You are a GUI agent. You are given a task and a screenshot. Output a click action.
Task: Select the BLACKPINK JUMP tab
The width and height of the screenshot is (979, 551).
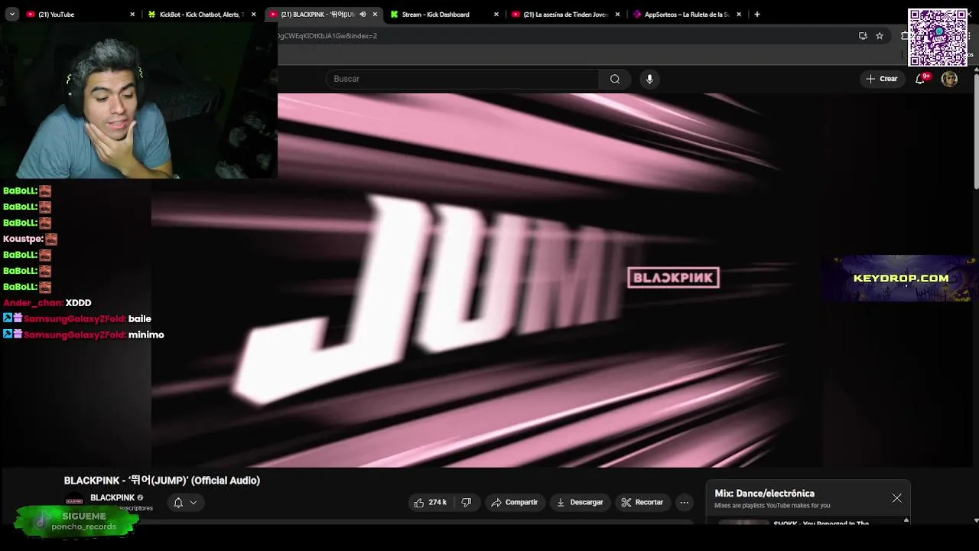coord(323,14)
